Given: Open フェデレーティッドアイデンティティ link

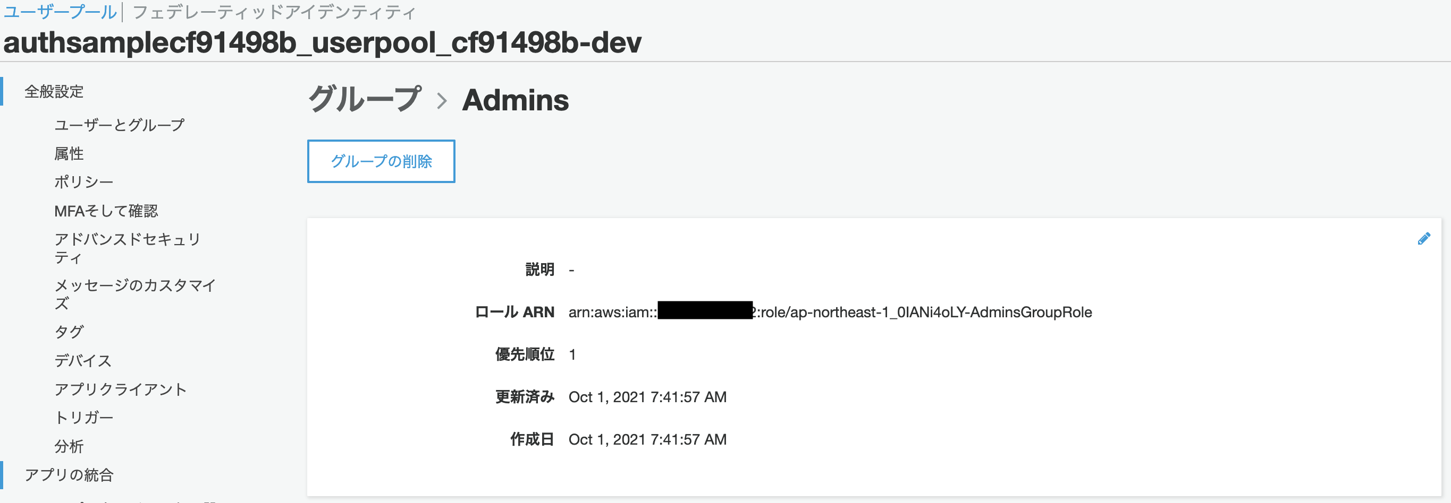Looking at the screenshot, I should [274, 12].
